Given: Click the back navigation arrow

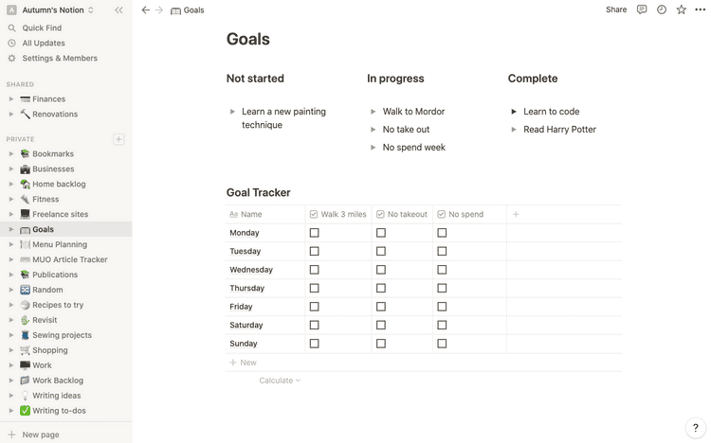Looking at the screenshot, I should [145, 9].
